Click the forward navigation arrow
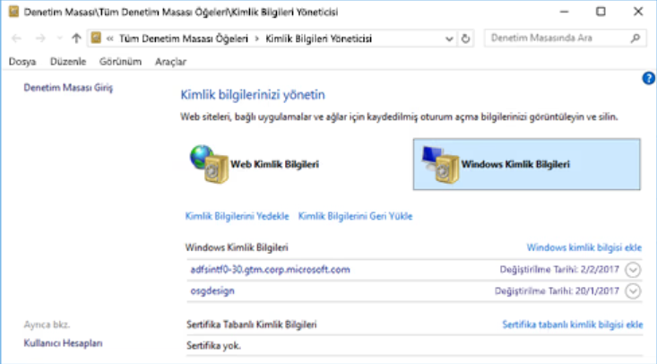Viewport: 657px width, 364px height. (x=40, y=39)
